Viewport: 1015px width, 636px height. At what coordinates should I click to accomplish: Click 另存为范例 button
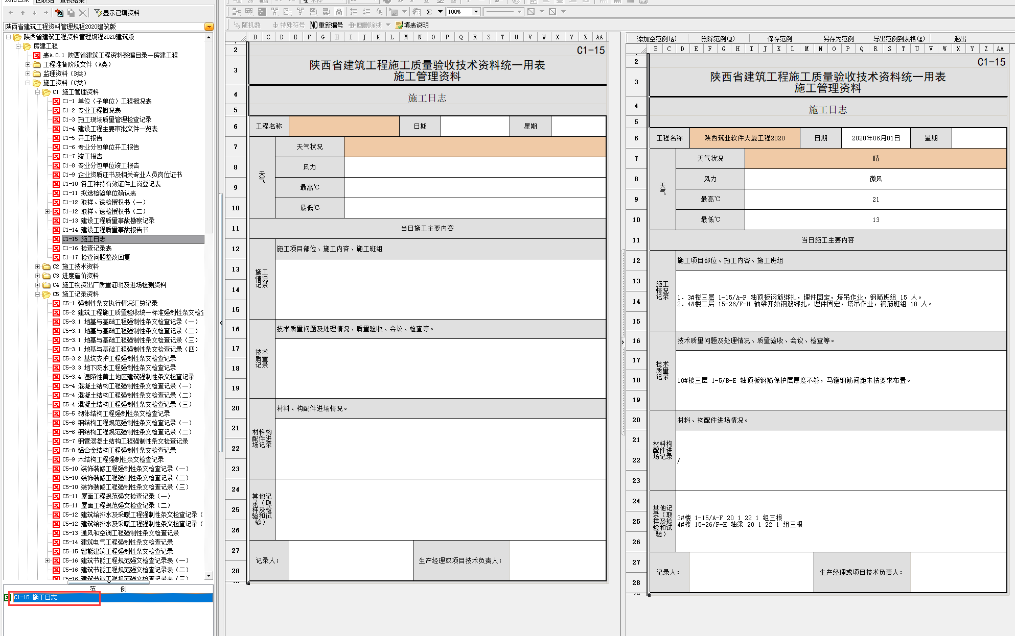(x=838, y=39)
